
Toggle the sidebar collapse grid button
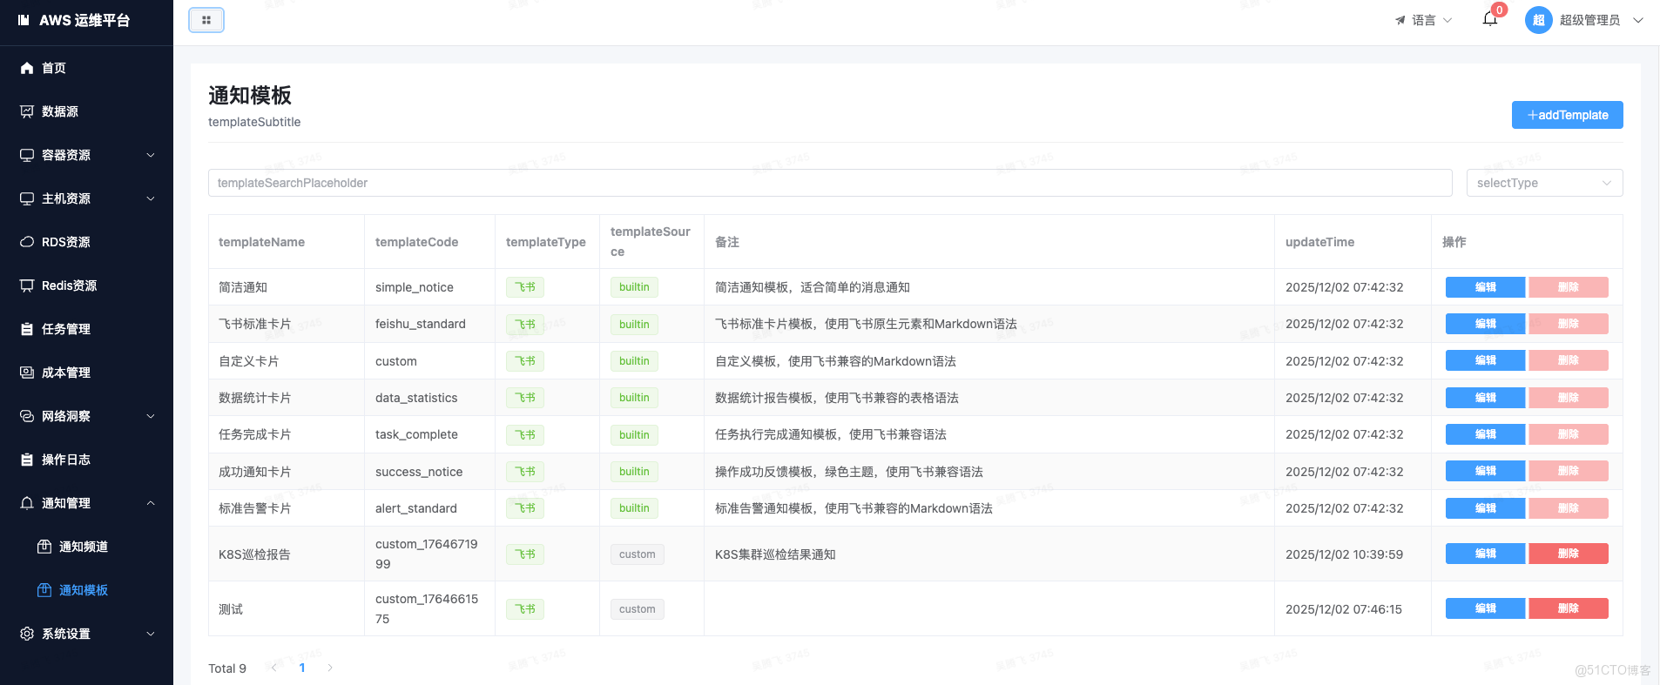(x=206, y=20)
